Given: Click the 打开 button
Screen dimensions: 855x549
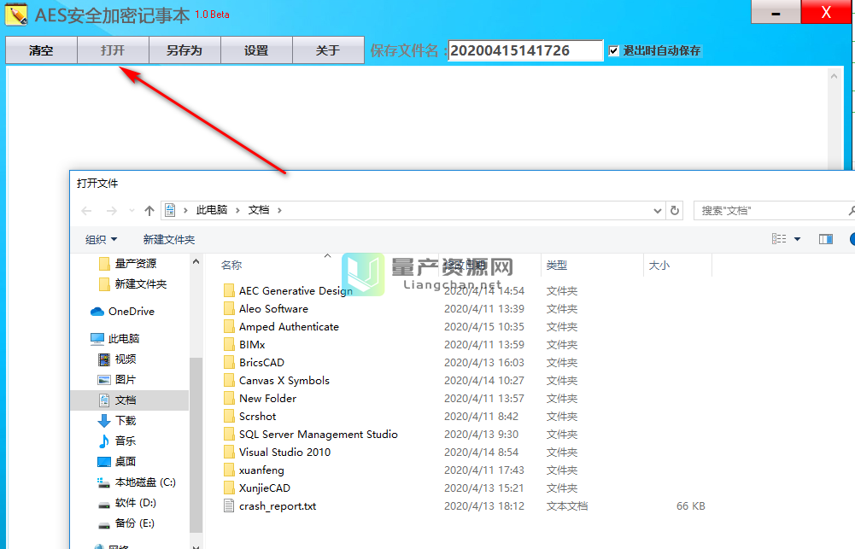Looking at the screenshot, I should click(x=113, y=50).
